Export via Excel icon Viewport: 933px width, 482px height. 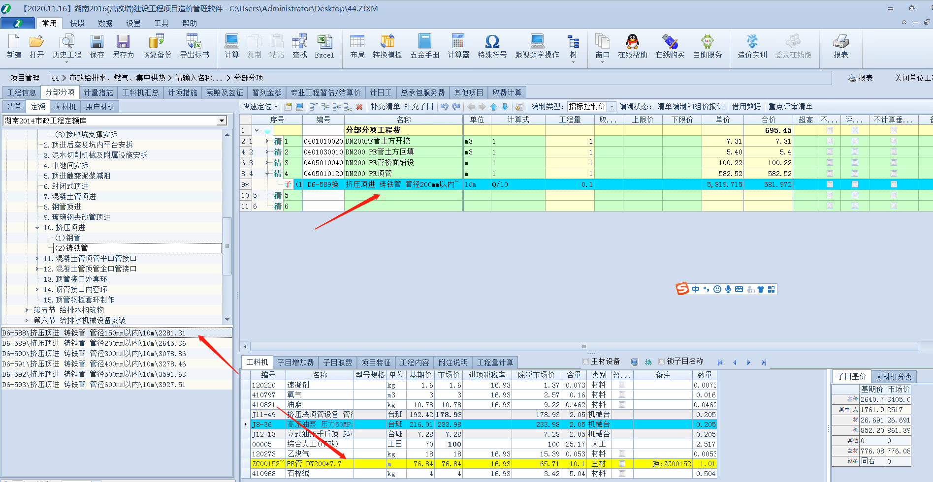tap(324, 47)
